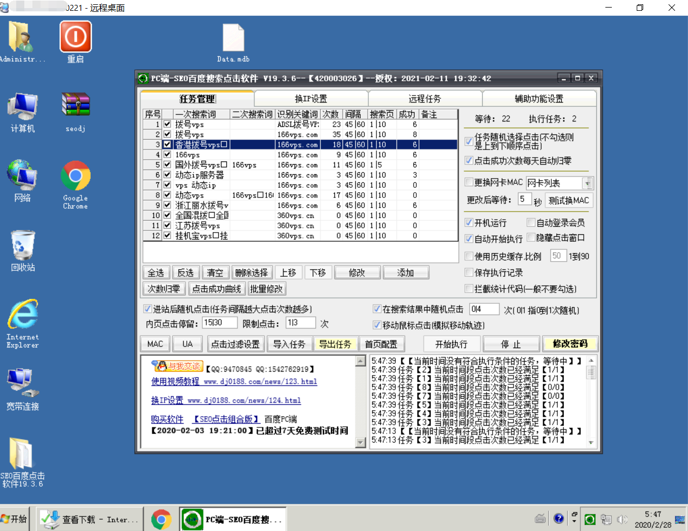Click the 开始 Start button
This screenshot has height=531, width=688.
click(x=14, y=519)
